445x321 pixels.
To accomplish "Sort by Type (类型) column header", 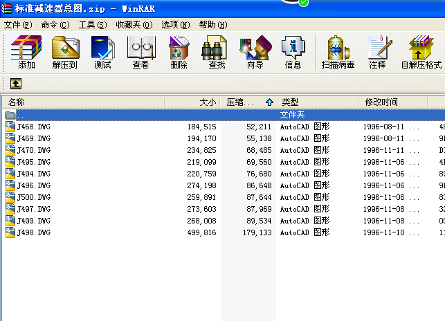I will [317, 102].
